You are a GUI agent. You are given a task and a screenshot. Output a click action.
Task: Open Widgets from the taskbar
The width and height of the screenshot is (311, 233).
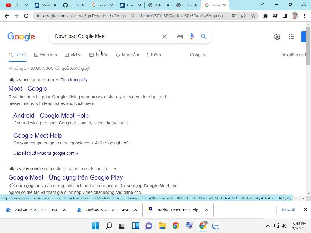coord(136,226)
